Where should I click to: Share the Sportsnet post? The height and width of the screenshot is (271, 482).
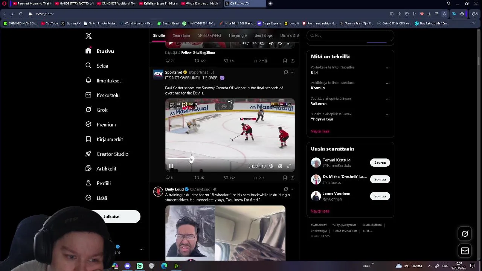(292, 178)
